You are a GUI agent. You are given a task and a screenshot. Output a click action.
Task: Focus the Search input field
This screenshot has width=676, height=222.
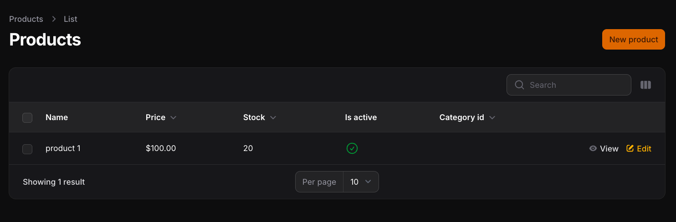[x=568, y=85]
